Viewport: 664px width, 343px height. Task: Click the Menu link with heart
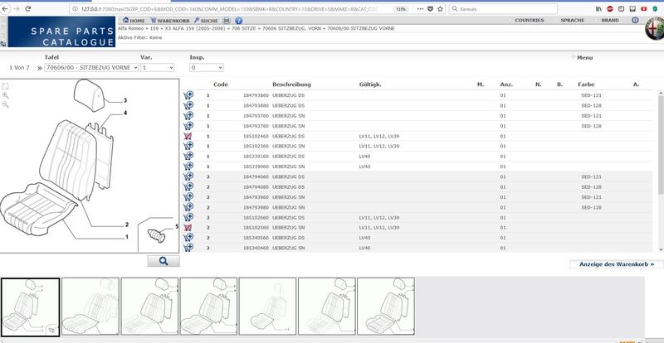click(x=582, y=58)
